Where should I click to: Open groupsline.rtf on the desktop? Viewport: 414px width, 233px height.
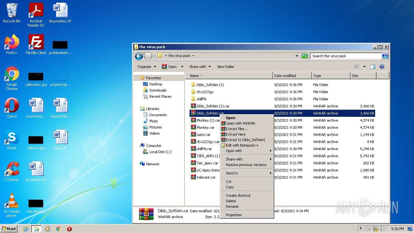(36, 172)
